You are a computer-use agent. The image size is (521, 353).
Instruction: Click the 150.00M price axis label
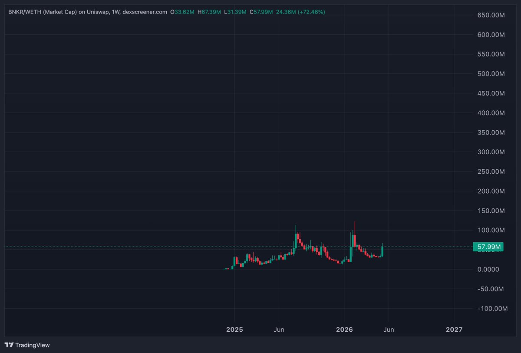[491, 211]
